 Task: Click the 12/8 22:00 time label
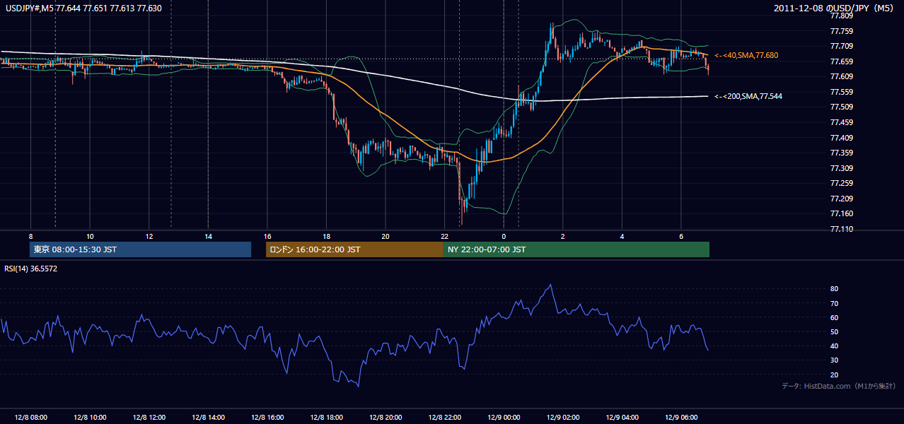[444, 418]
